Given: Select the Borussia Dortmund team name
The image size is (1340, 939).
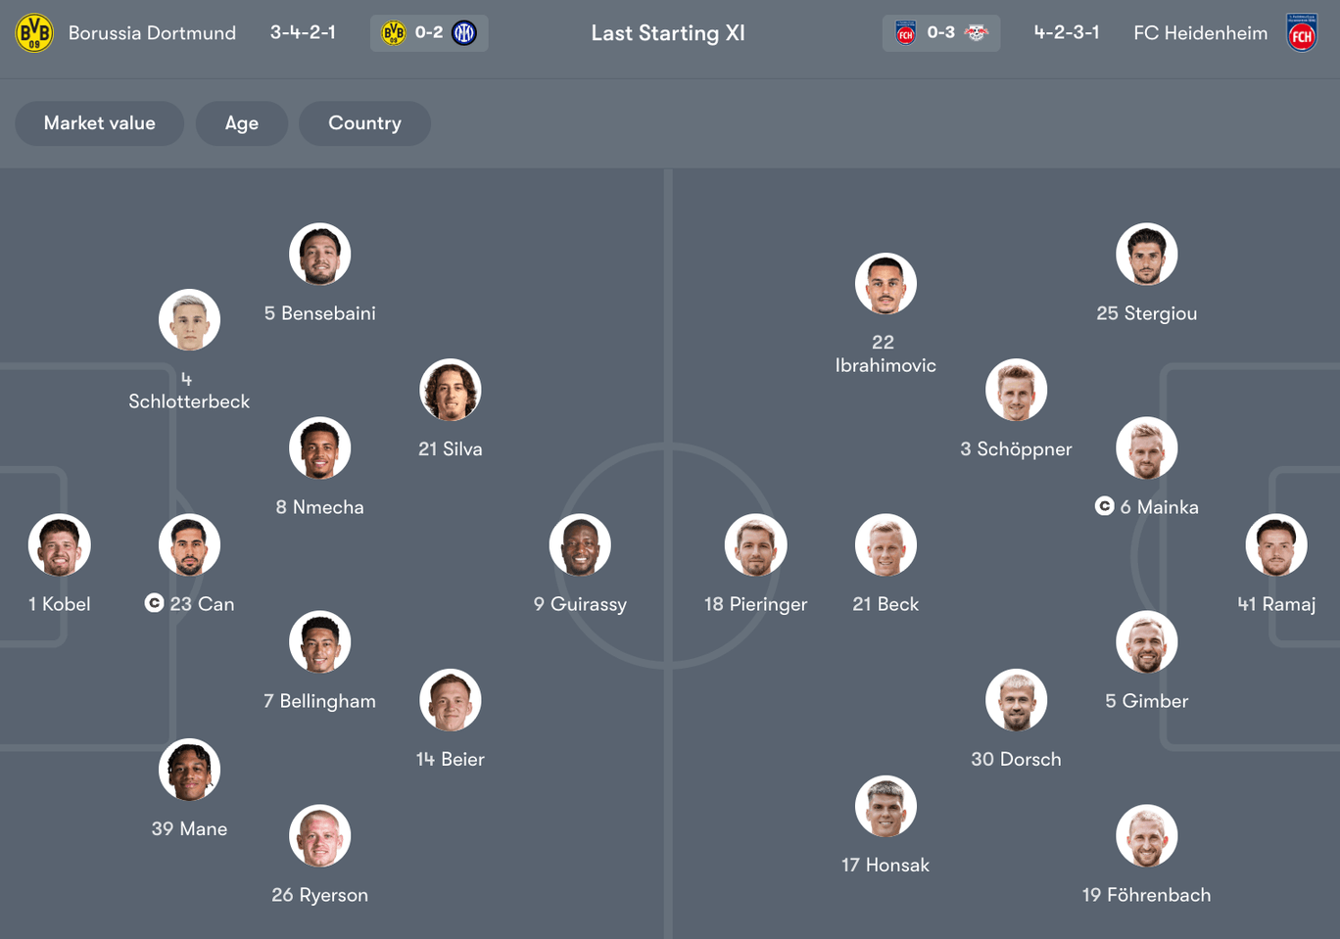Looking at the screenshot, I should pyautogui.click(x=153, y=32).
